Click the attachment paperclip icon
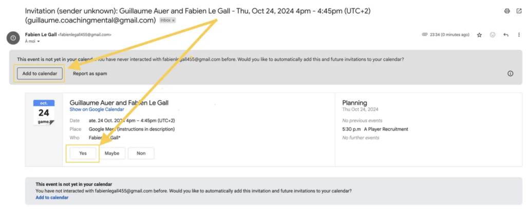The height and width of the screenshot is (210, 526). click(425, 35)
